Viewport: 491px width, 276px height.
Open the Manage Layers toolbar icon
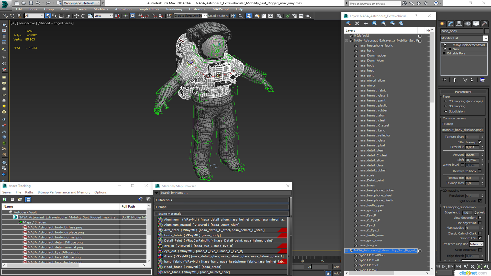click(x=249, y=16)
